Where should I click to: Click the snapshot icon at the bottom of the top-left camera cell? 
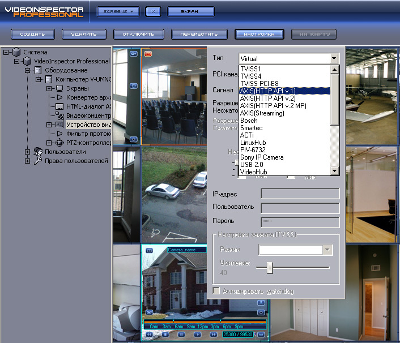pos(134,139)
